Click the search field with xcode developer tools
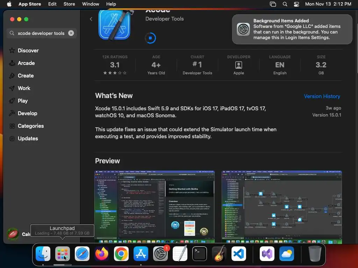The image size is (358, 268). click(x=41, y=33)
